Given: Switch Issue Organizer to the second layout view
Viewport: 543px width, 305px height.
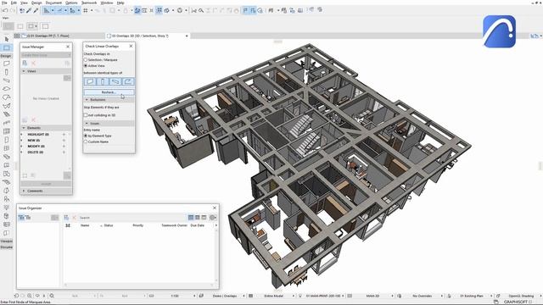Looking at the screenshot, I should (198, 218).
